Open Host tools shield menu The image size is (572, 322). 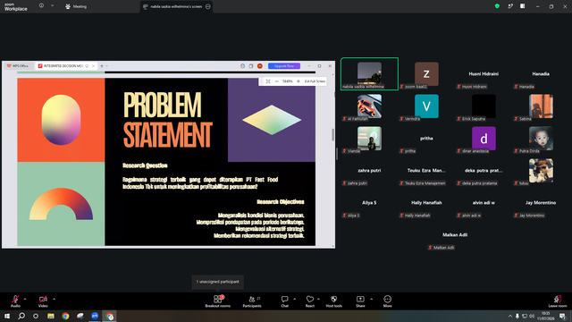pos(333,301)
